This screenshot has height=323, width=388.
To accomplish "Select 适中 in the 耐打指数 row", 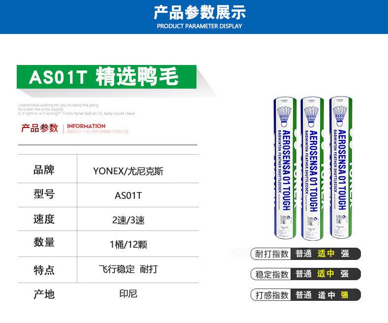I will pyautogui.click(x=326, y=254).
